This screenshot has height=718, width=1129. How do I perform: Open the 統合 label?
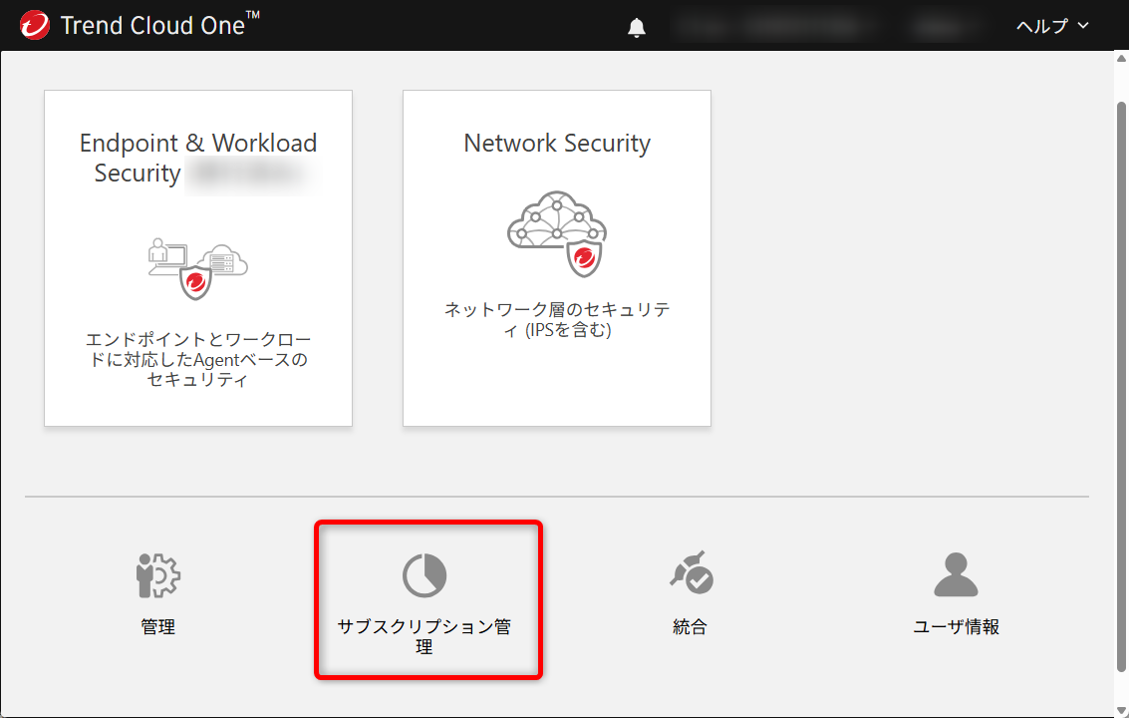click(690, 626)
